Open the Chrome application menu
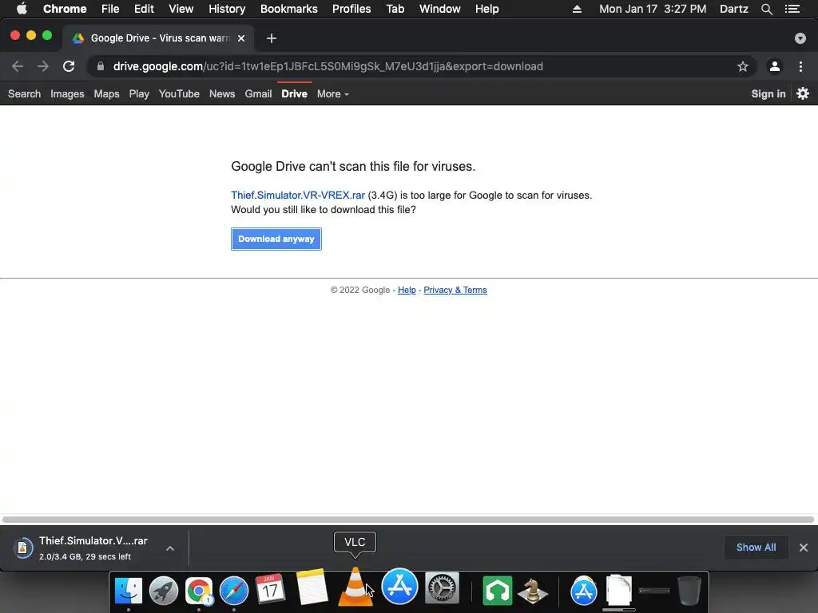The height and width of the screenshot is (613, 818). coord(65,9)
